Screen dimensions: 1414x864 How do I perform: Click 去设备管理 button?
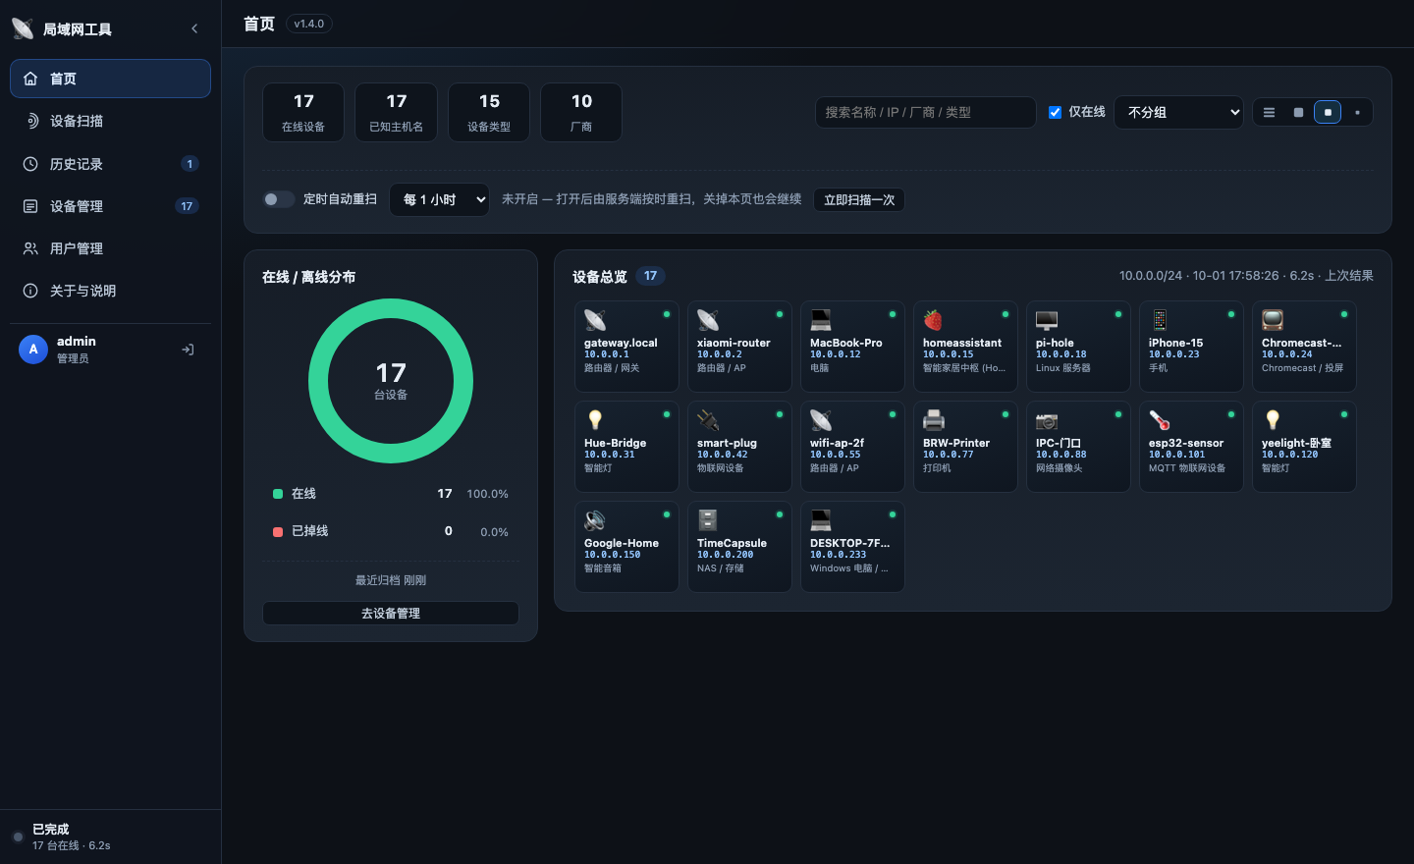[x=391, y=613]
